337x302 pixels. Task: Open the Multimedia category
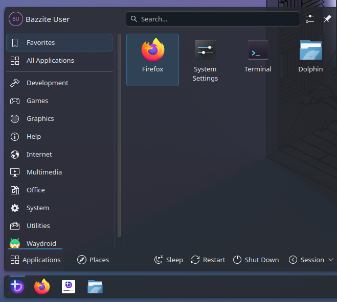(x=44, y=172)
